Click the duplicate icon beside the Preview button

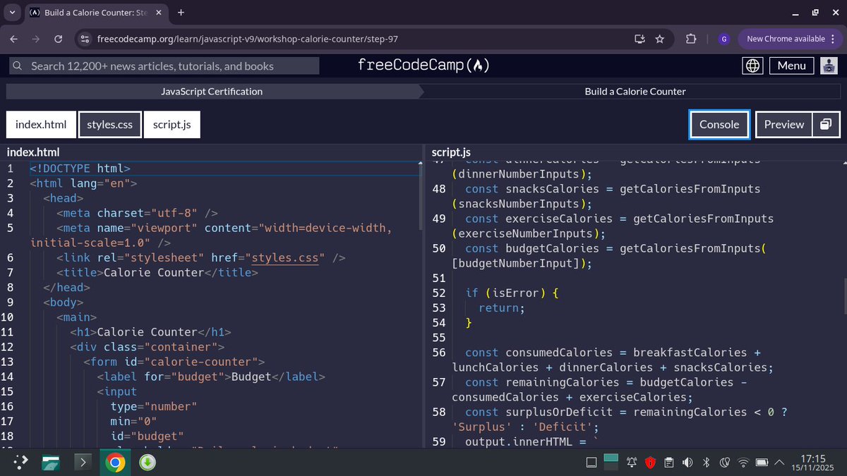pos(826,124)
